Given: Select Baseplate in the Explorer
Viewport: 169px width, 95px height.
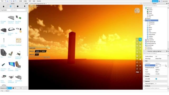Looking at the screenshot, I should [151, 15].
